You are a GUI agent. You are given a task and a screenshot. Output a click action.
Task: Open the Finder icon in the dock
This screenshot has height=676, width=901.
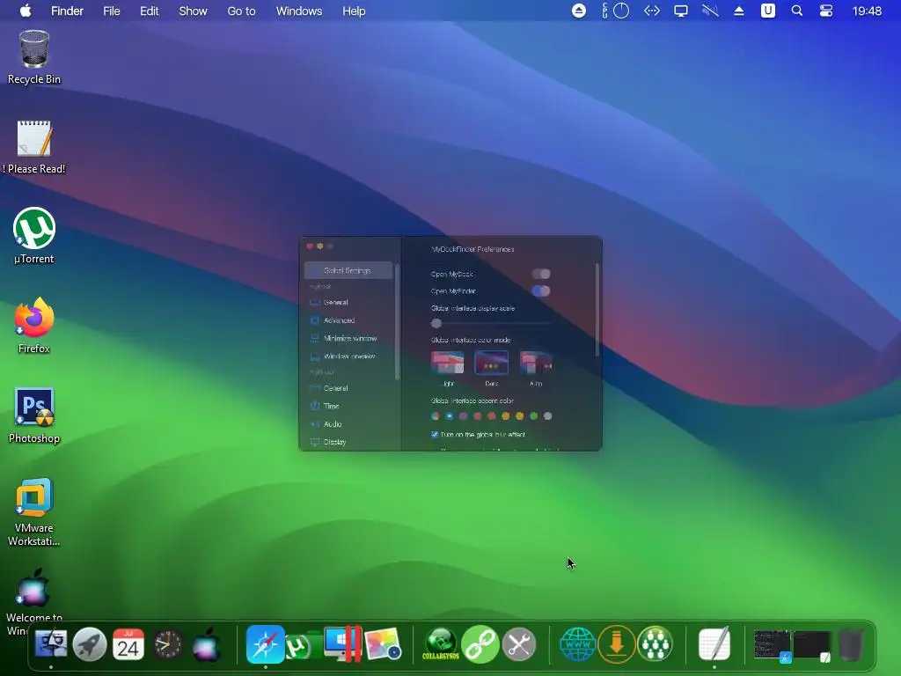pos(51,643)
